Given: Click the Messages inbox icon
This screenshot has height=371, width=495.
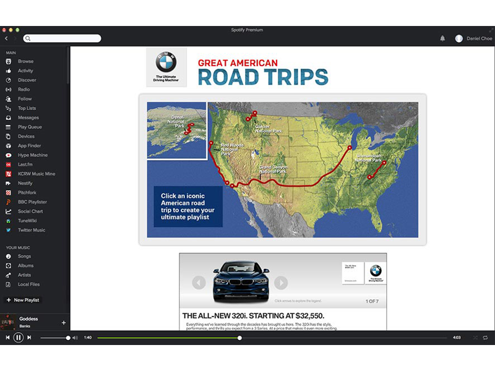Looking at the screenshot, I should [9, 117].
